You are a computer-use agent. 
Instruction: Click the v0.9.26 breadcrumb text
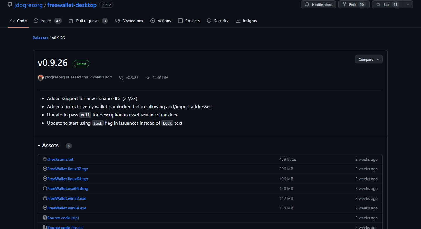pyautogui.click(x=58, y=38)
